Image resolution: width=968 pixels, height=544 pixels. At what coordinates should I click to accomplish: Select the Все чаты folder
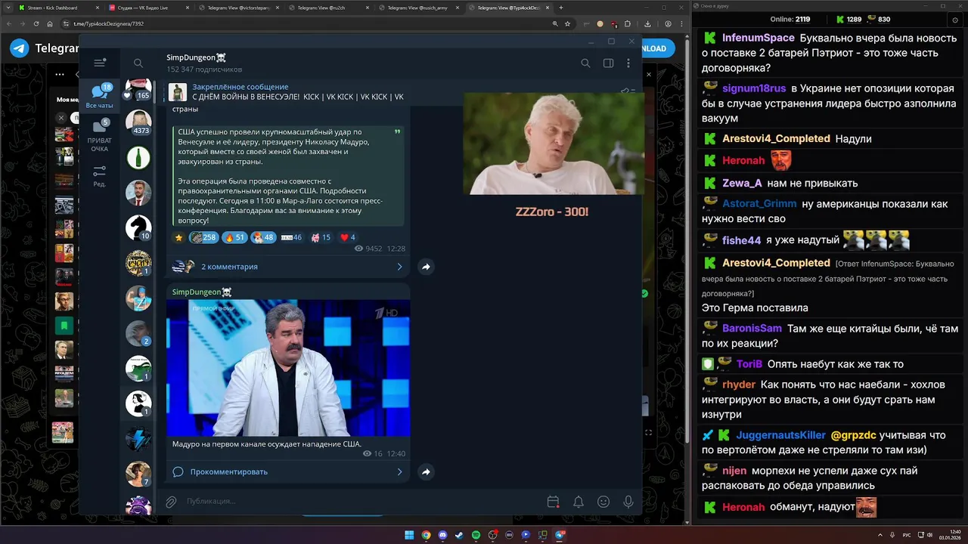click(x=99, y=96)
